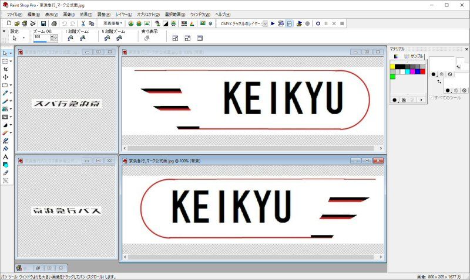
Task: Close the マテリアル palette
Action: (466, 49)
